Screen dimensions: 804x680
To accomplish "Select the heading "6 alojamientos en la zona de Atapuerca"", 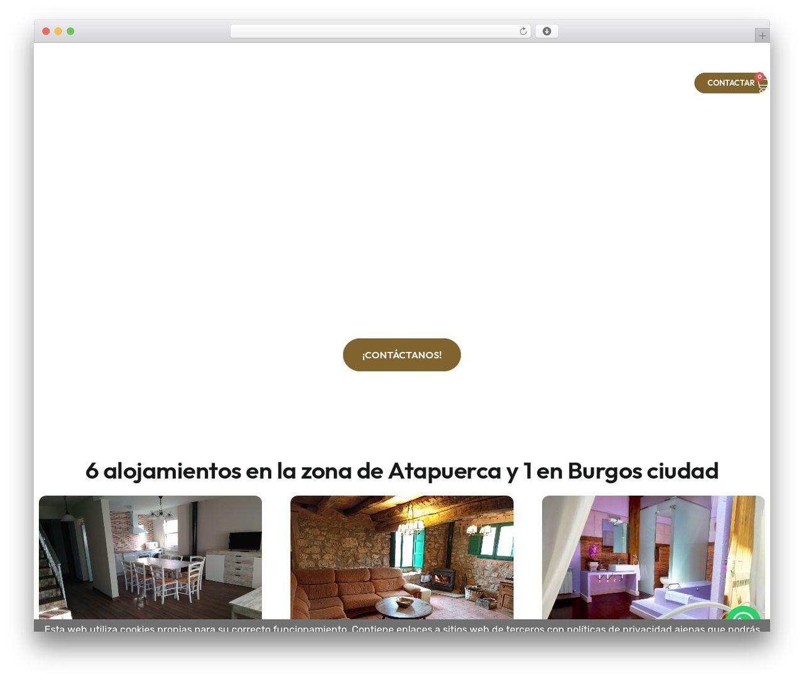I will coord(295,470).
